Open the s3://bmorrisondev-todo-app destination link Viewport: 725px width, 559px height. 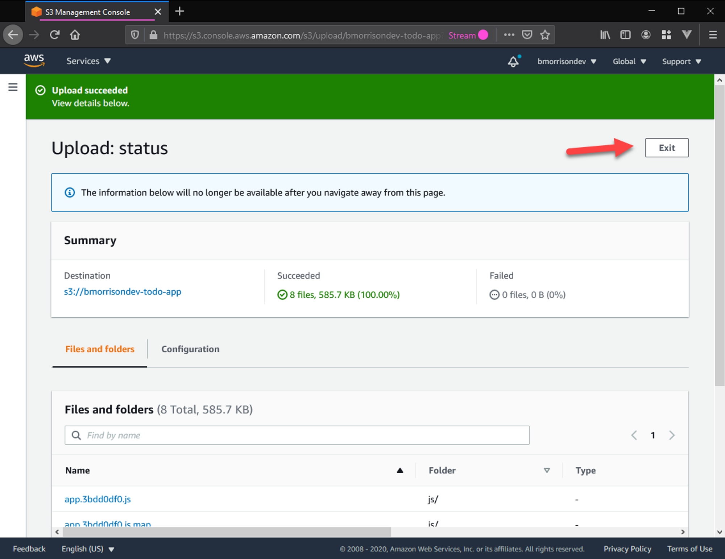pyautogui.click(x=123, y=291)
